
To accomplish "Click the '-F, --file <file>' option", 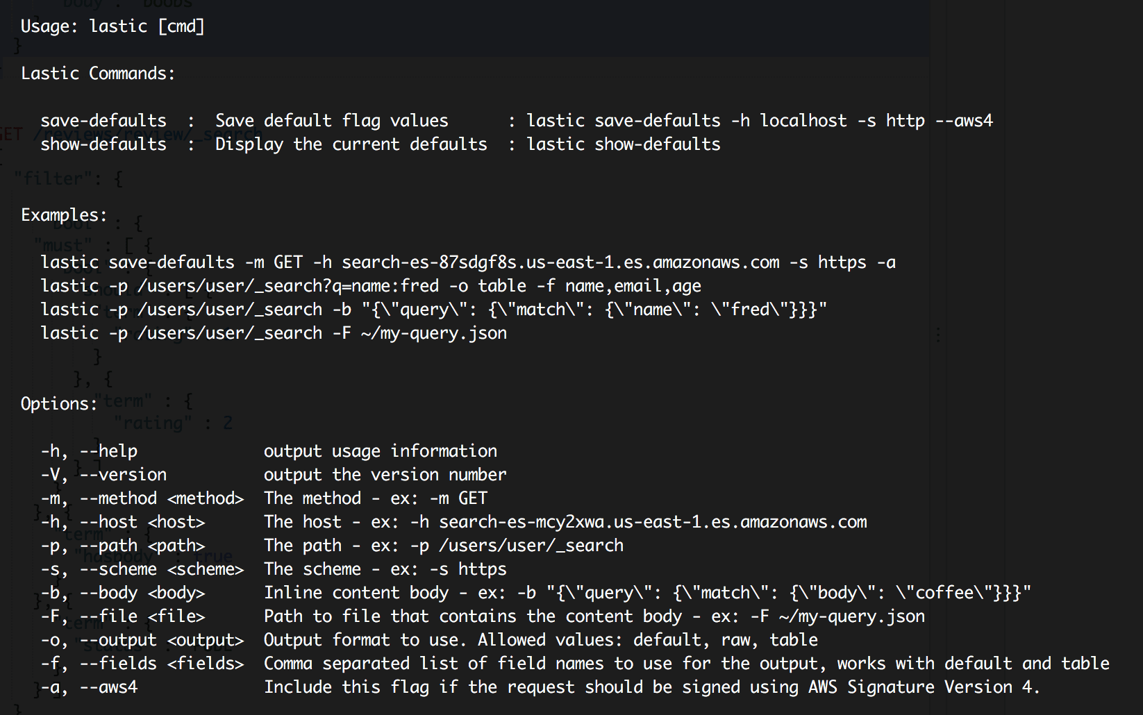I will click(123, 616).
